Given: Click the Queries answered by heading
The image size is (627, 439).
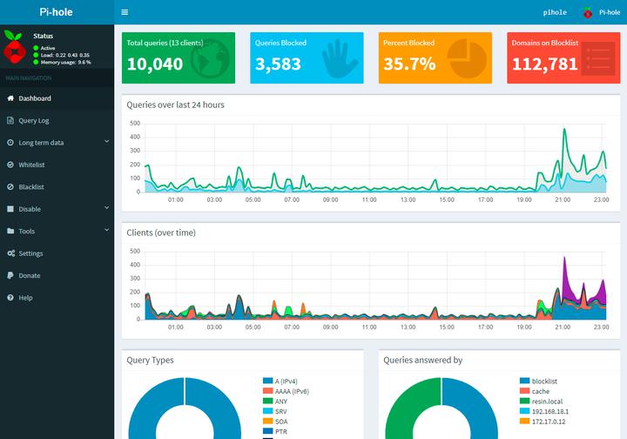Looking at the screenshot, I should coord(422,361).
